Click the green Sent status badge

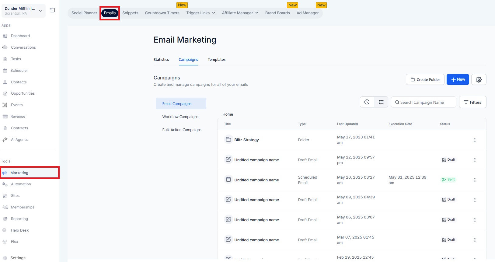[x=448, y=180]
